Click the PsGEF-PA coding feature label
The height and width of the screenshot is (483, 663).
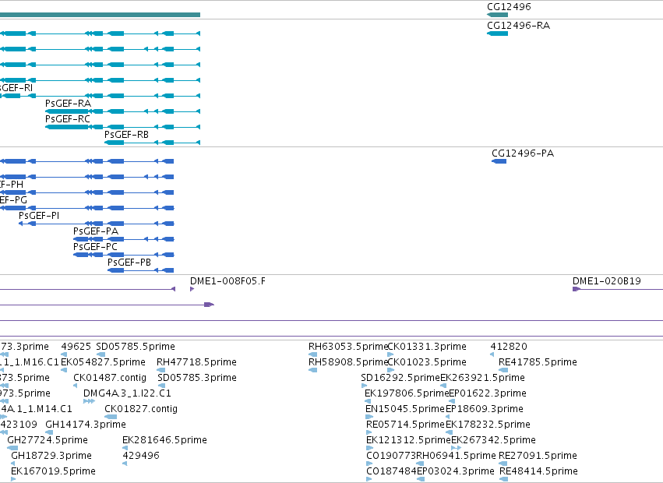[x=96, y=231]
